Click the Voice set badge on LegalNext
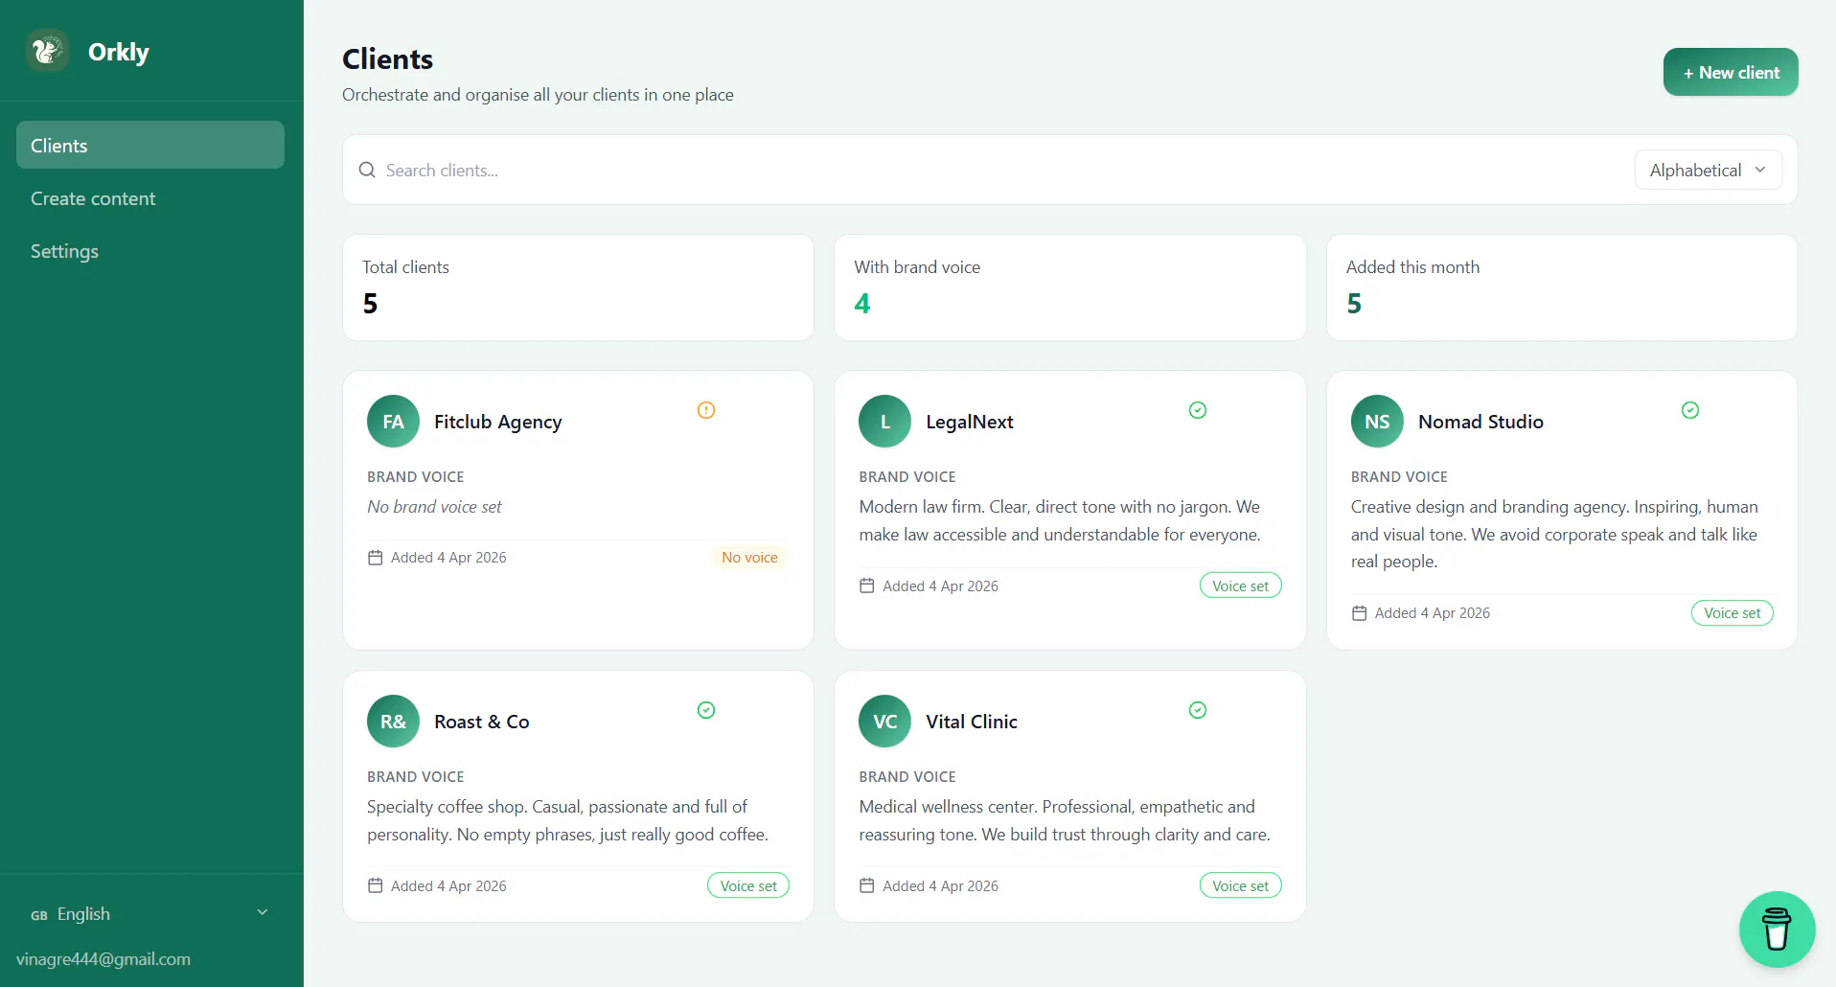Viewport: 1836px width, 987px height. 1240,585
